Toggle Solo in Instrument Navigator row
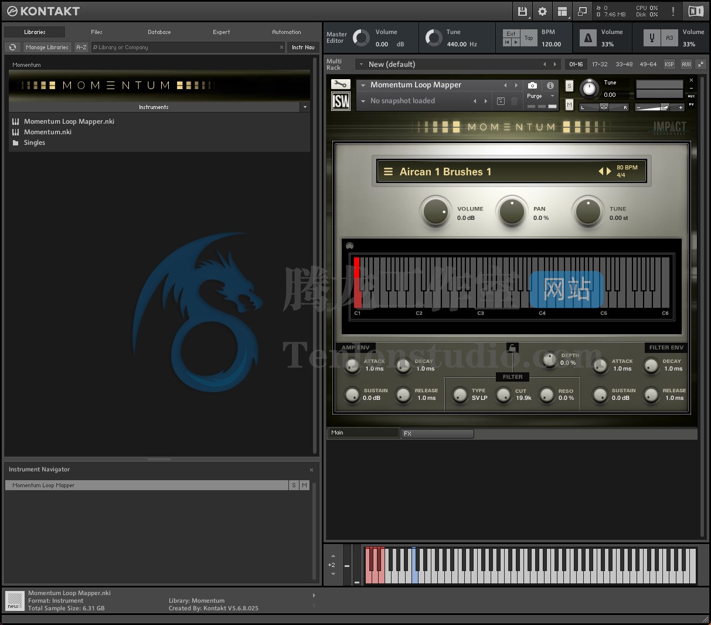The image size is (711, 625). (294, 485)
